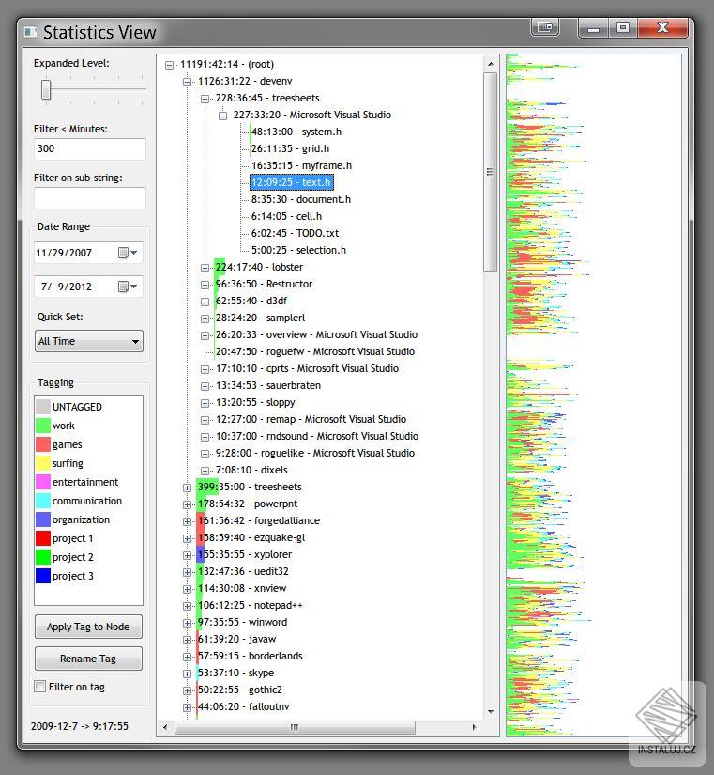Select the ezquake-gl tree entry
Image resolution: width=714 pixels, height=775 pixels.
(251, 537)
